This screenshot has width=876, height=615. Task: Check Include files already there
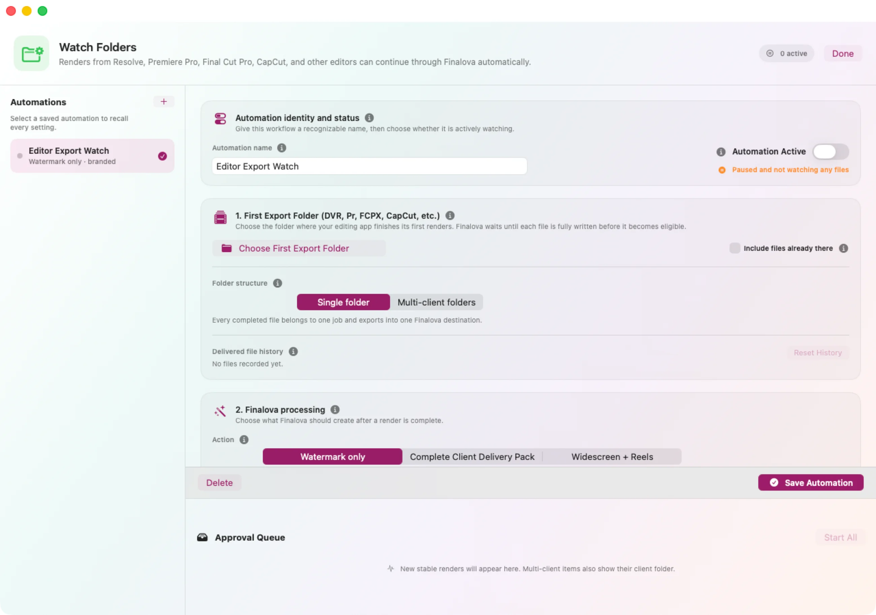pyautogui.click(x=734, y=248)
